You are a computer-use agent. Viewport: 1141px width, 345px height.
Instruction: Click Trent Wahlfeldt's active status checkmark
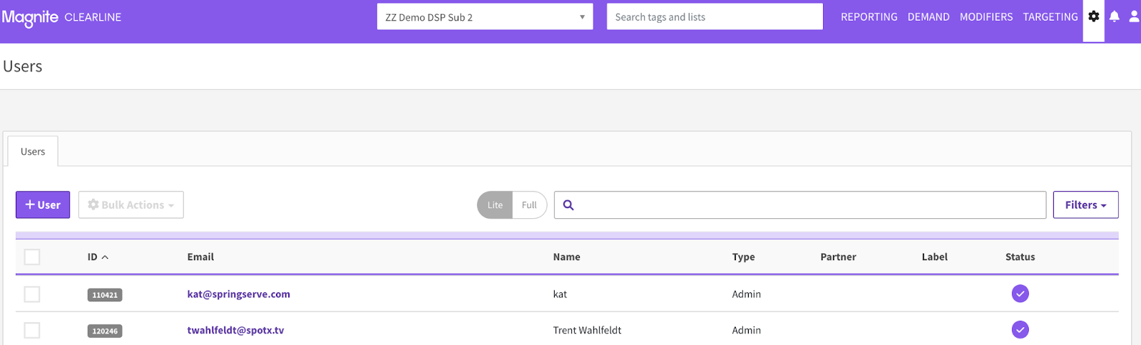[1020, 330]
